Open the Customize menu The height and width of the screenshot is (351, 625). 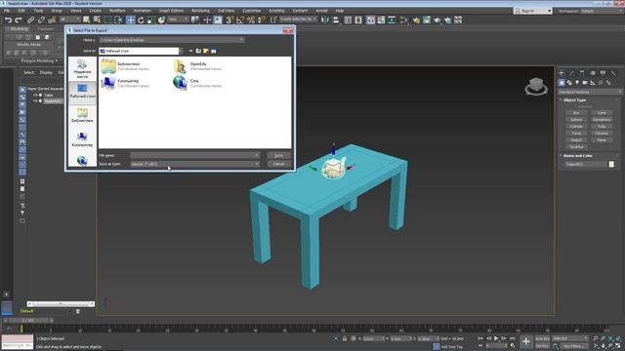pos(252,11)
